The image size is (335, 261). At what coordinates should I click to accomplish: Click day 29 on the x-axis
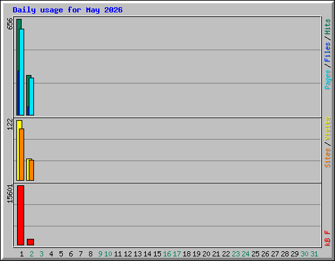point(294,254)
